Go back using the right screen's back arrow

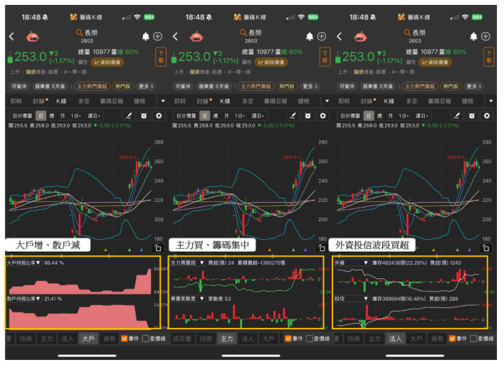pyautogui.click(x=339, y=36)
